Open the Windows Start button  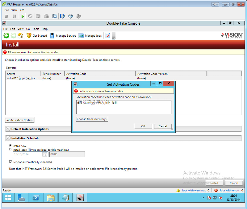(8, 198)
